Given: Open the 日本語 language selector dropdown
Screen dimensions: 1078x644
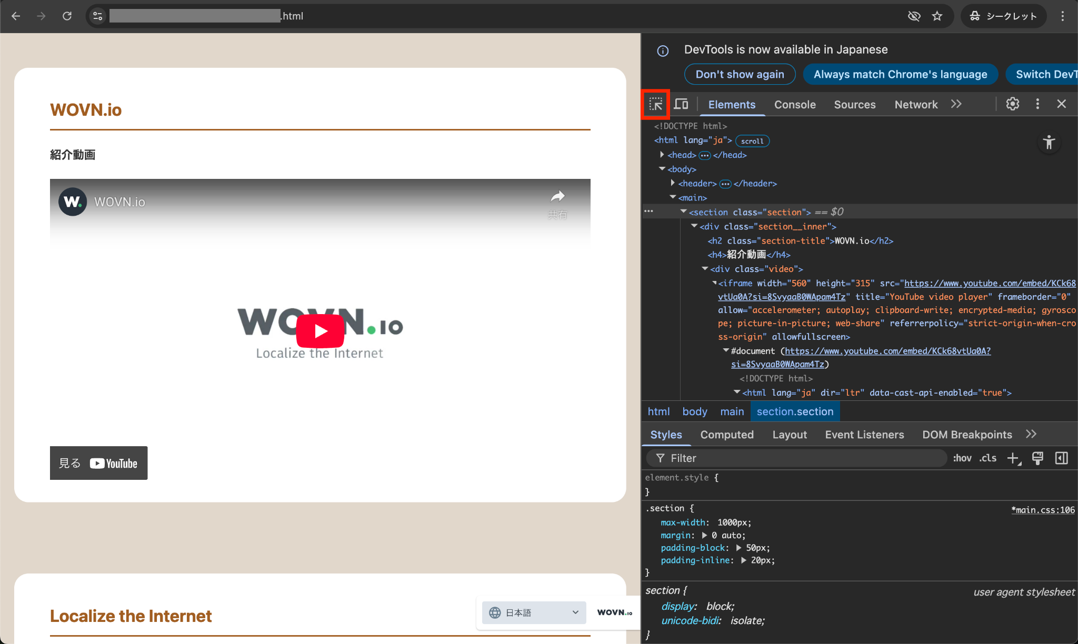Looking at the screenshot, I should [534, 612].
